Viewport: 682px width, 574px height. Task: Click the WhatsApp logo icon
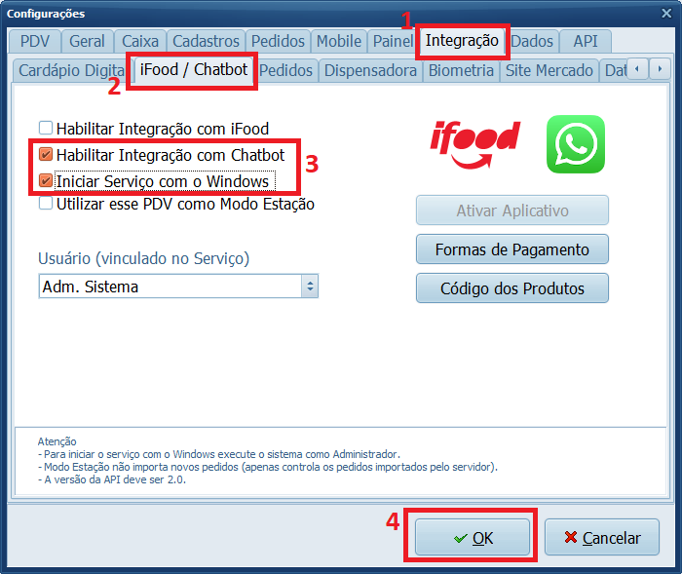pos(576,144)
